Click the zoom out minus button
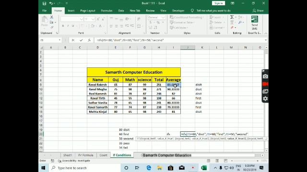Viewport: 307px width, 172px height. (x=232, y=161)
